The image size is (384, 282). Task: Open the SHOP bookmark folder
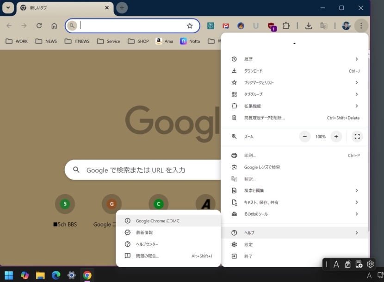click(138, 41)
